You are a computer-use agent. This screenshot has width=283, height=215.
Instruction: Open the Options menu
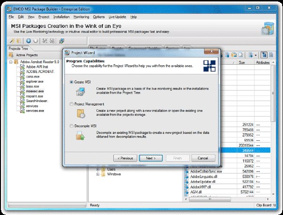[x=99, y=17]
